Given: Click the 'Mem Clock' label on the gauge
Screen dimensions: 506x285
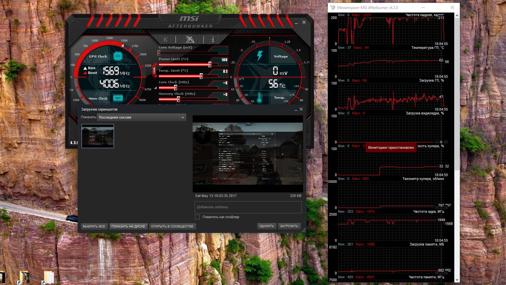Looking at the screenshot, I should point(98,98).
